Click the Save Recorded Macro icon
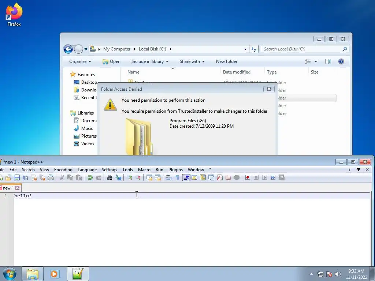375x281 pixels. click(x=282, y=177)
